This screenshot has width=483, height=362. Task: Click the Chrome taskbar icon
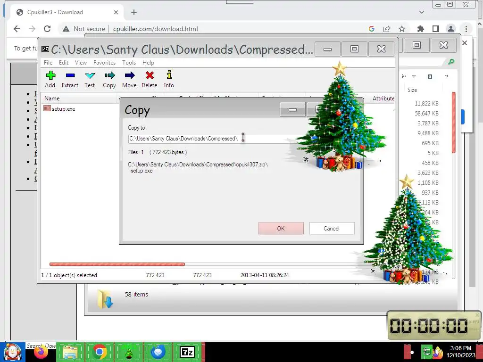(x=100, y=352)
